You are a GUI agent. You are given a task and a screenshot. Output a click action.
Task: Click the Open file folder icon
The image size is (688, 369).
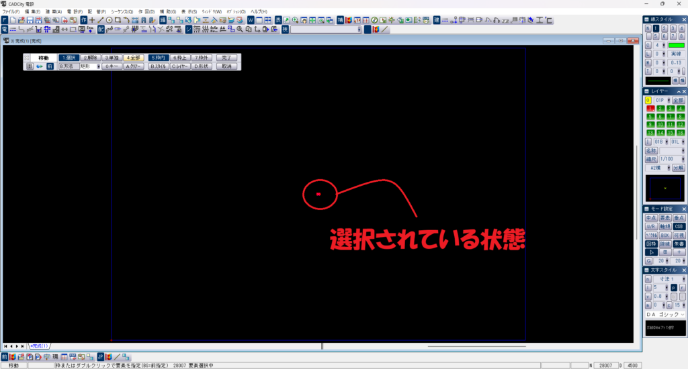pyautogui.click(x=21, y=20)
